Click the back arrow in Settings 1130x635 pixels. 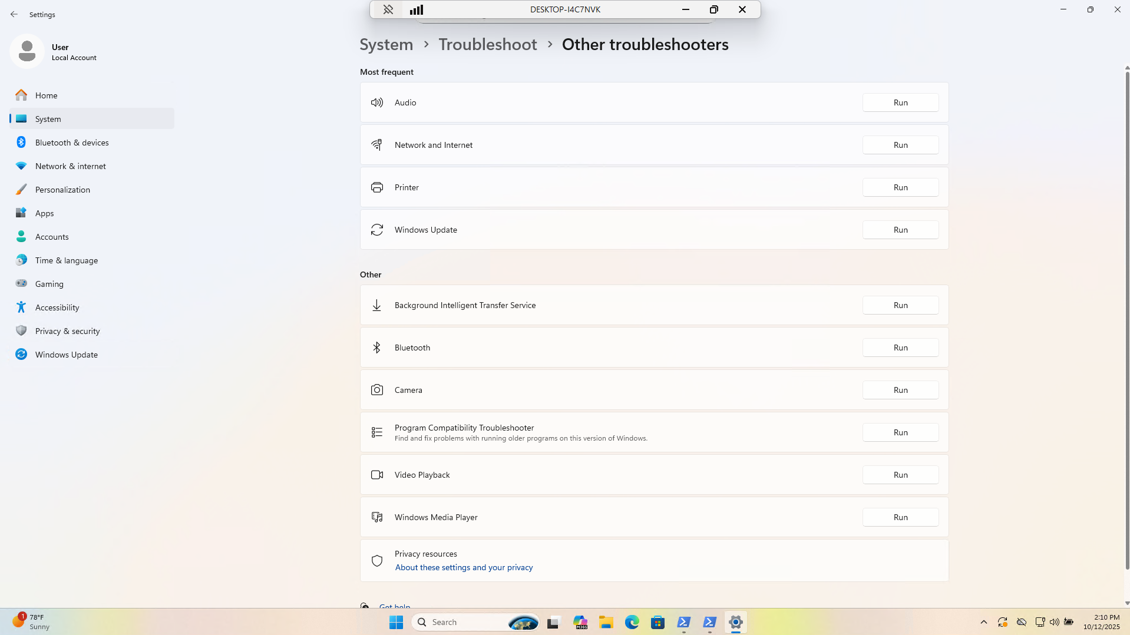pos(14,14)
